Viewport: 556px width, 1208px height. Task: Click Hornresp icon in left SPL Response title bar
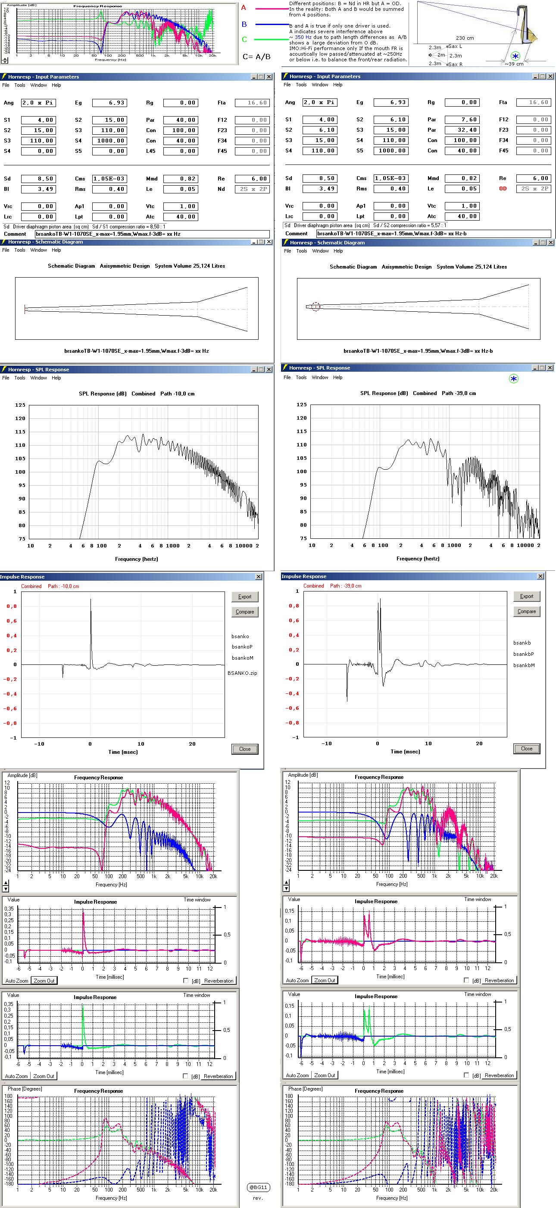coord(4,370)
